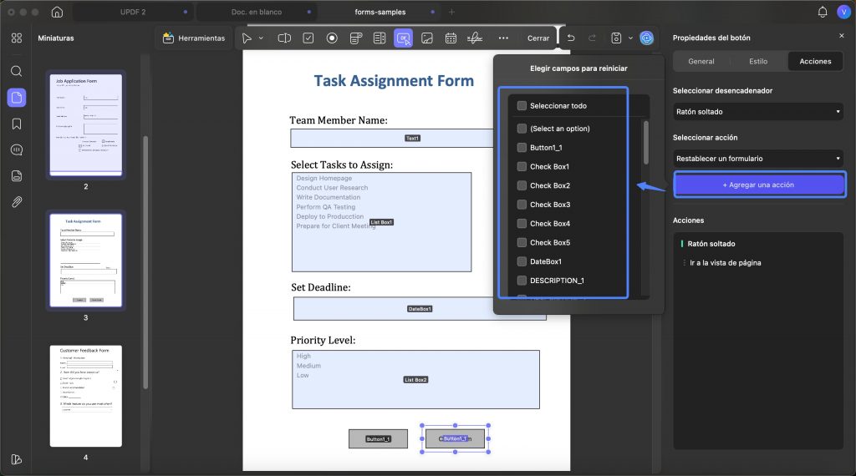Screen dimensions: 856x476
Task: Open the form fields panel icon
Action: point(17,176)
